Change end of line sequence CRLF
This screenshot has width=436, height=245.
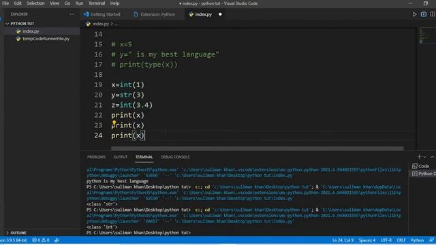pyautogui.click(x=401, y=240)
